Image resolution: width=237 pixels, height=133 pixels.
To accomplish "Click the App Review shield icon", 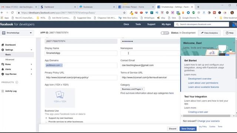I will pyautogui.click(x=3, y=74).
